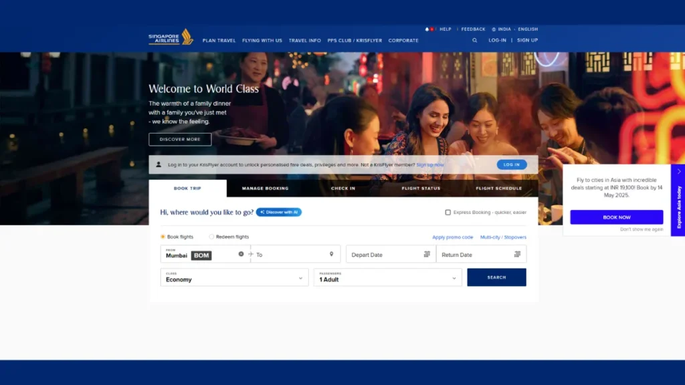This screenshot has width=685, height=385.
Task: Clear Mumbai using the X icon
Action: 241,254
